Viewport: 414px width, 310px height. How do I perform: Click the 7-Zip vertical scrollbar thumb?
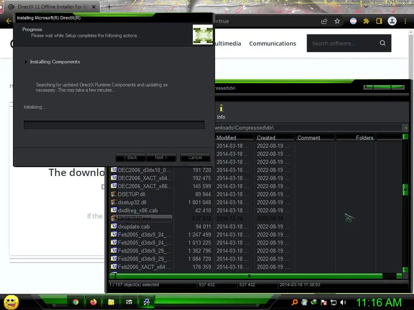coord(405,189)
